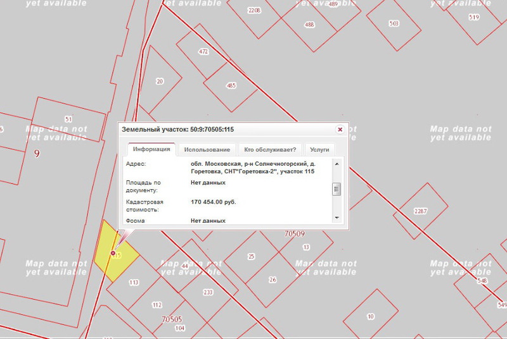
Task: Select parcel 503 on the map
Action: click(394, 23)
